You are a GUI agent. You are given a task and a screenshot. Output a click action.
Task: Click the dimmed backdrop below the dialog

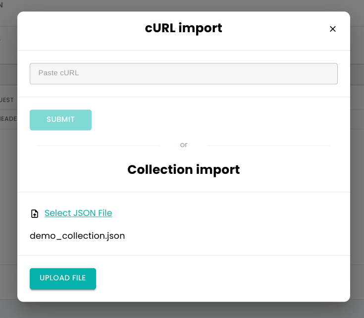(183, 310)
